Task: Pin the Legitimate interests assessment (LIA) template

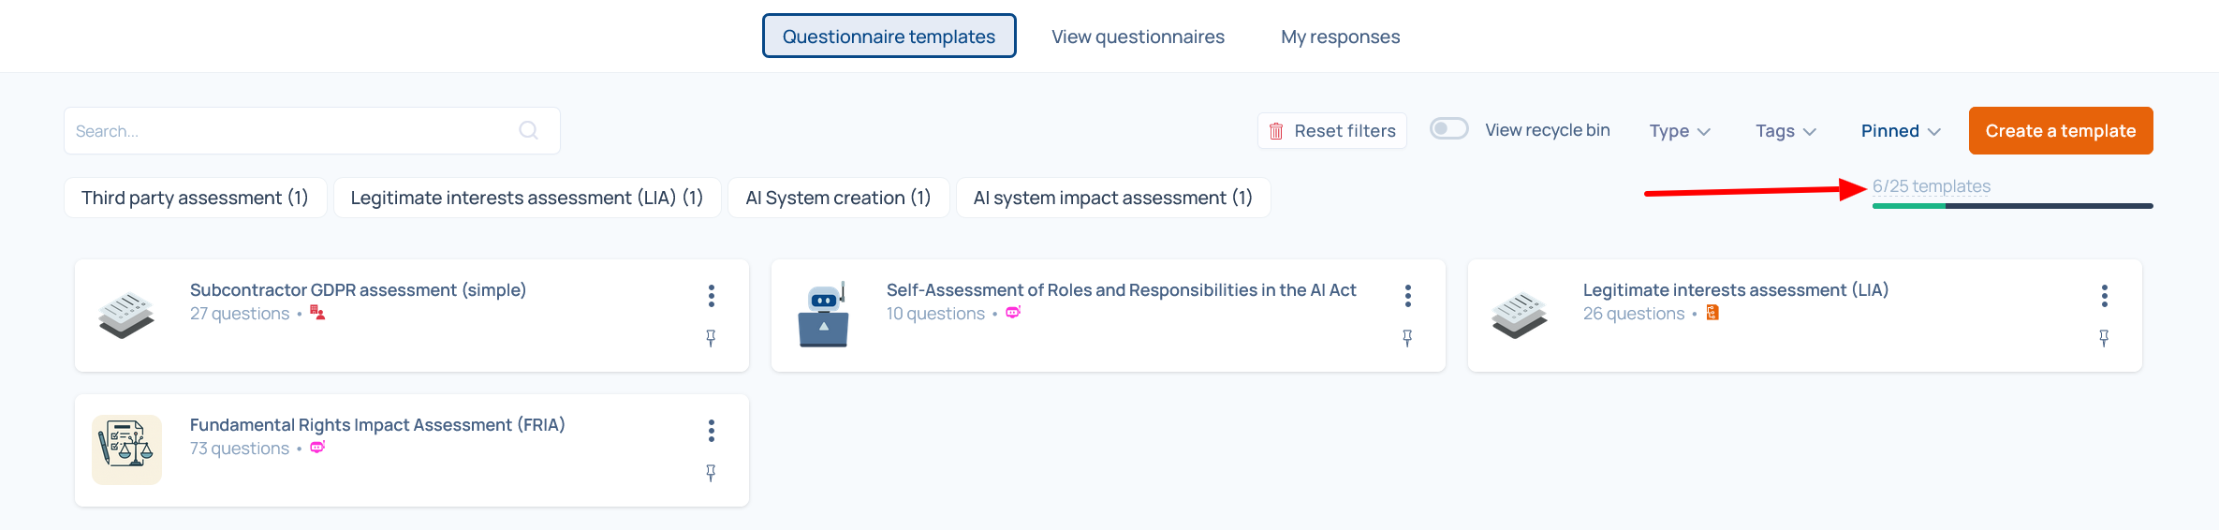Action: tap(2104, 338)
